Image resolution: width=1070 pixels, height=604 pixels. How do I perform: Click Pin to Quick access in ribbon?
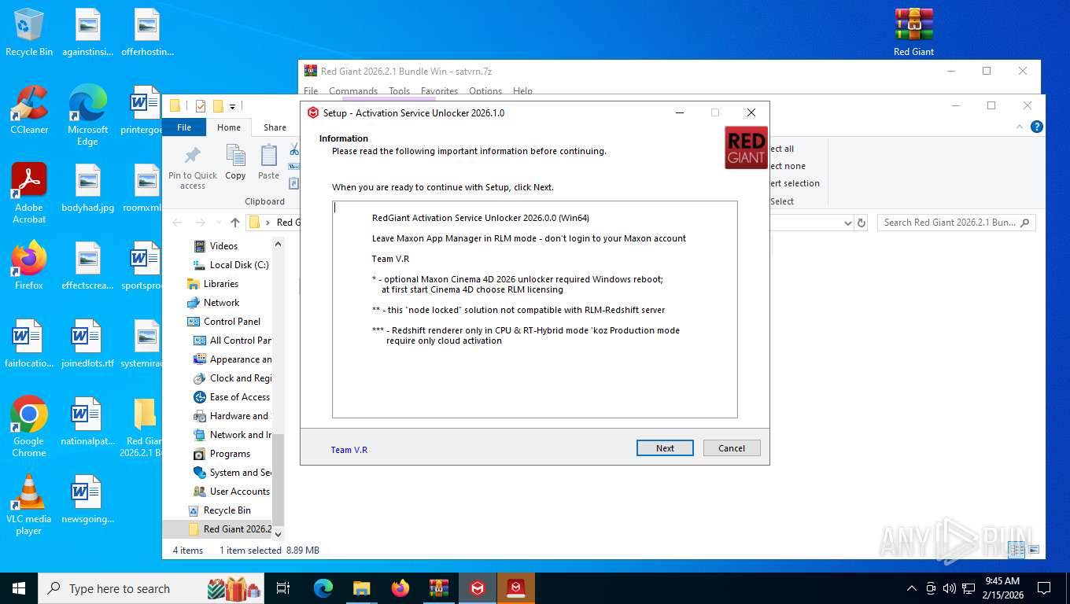[x=193, y=168]
